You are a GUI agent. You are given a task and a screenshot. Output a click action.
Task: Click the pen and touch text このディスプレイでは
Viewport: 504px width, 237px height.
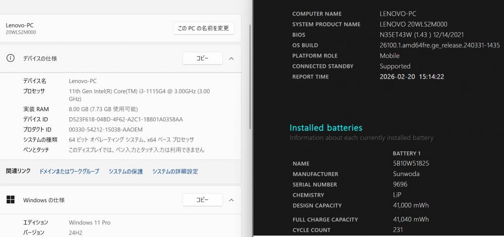[x=91, y=150]
